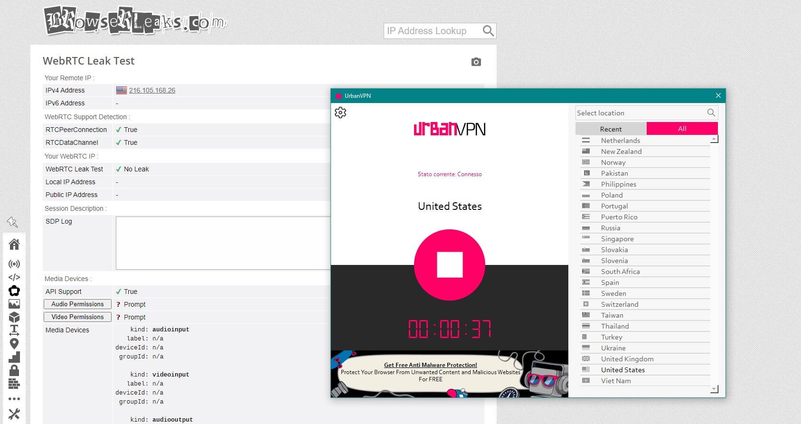Screen dimensions: 801x424
Task: Select Philippines from location list
Action: point(645,184)
